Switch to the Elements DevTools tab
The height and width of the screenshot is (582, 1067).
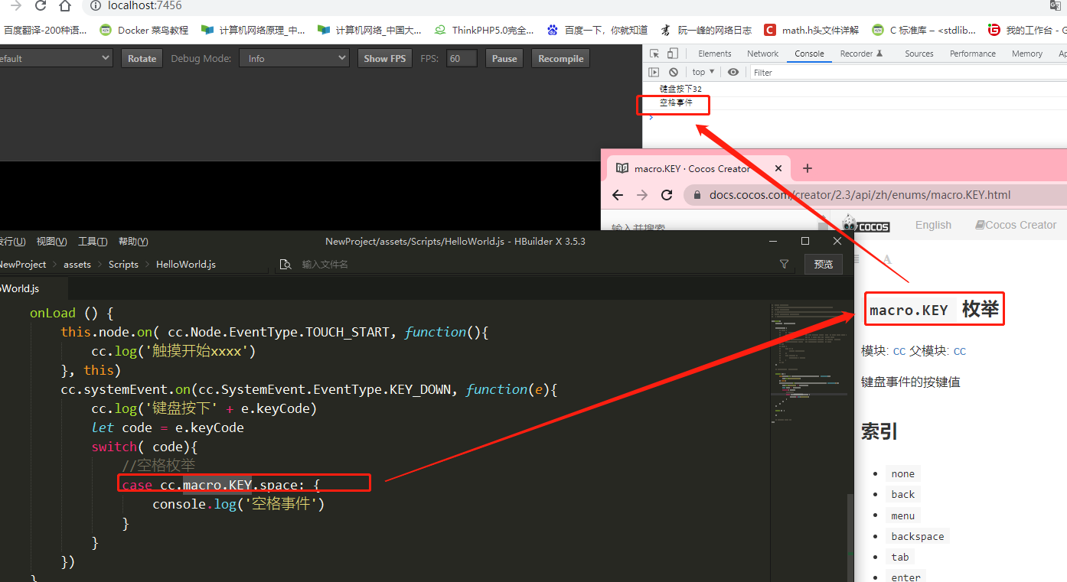(715, 54)
